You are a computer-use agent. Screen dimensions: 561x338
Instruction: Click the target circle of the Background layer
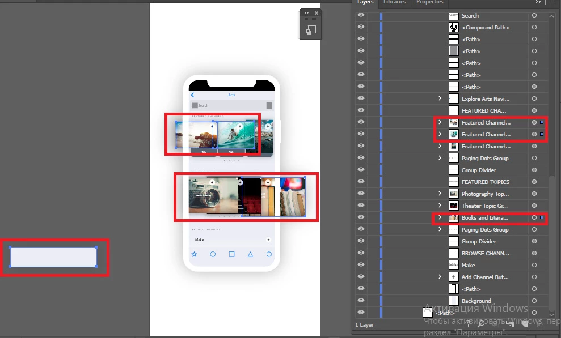534,301
